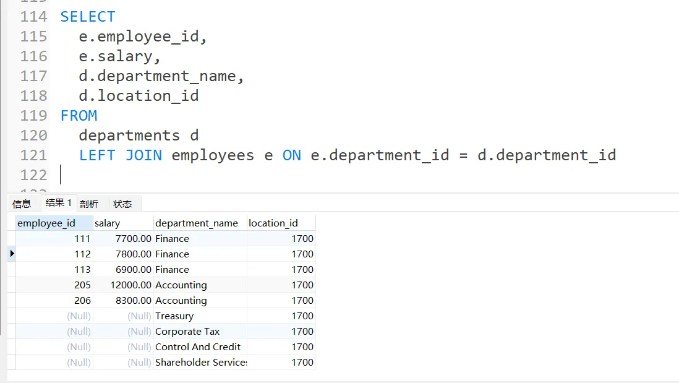
Task: Select the 结果 1 tab
Action: pyautogui.click(x=58, y=203)
